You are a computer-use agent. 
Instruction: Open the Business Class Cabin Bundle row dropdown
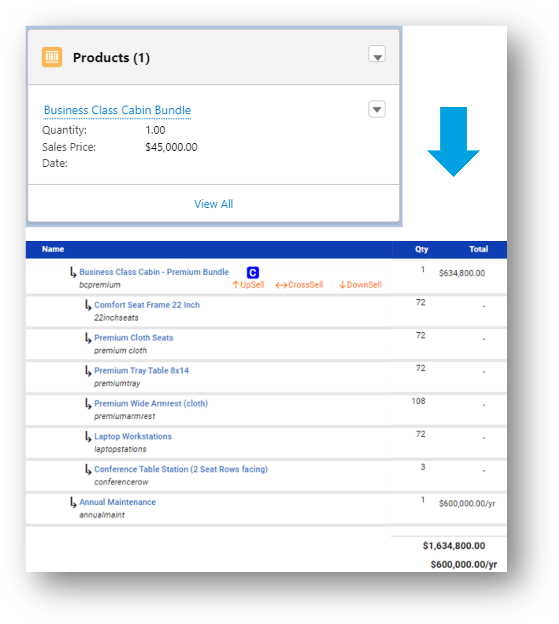click(x=377, y=109)
